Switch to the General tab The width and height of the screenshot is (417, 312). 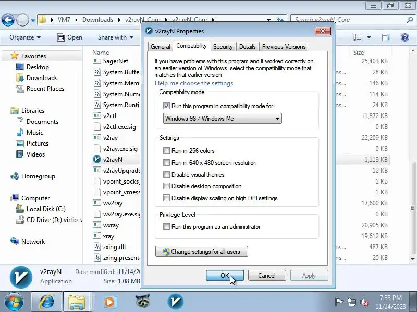click(x=161, y=47)
